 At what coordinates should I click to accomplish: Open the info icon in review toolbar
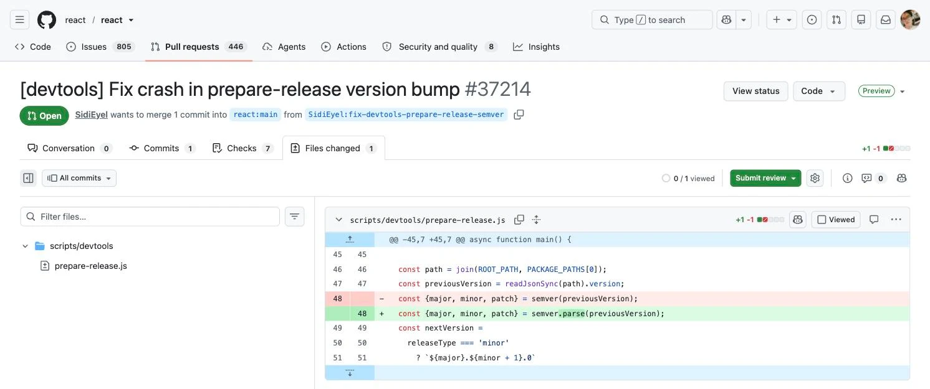(847, 178)
